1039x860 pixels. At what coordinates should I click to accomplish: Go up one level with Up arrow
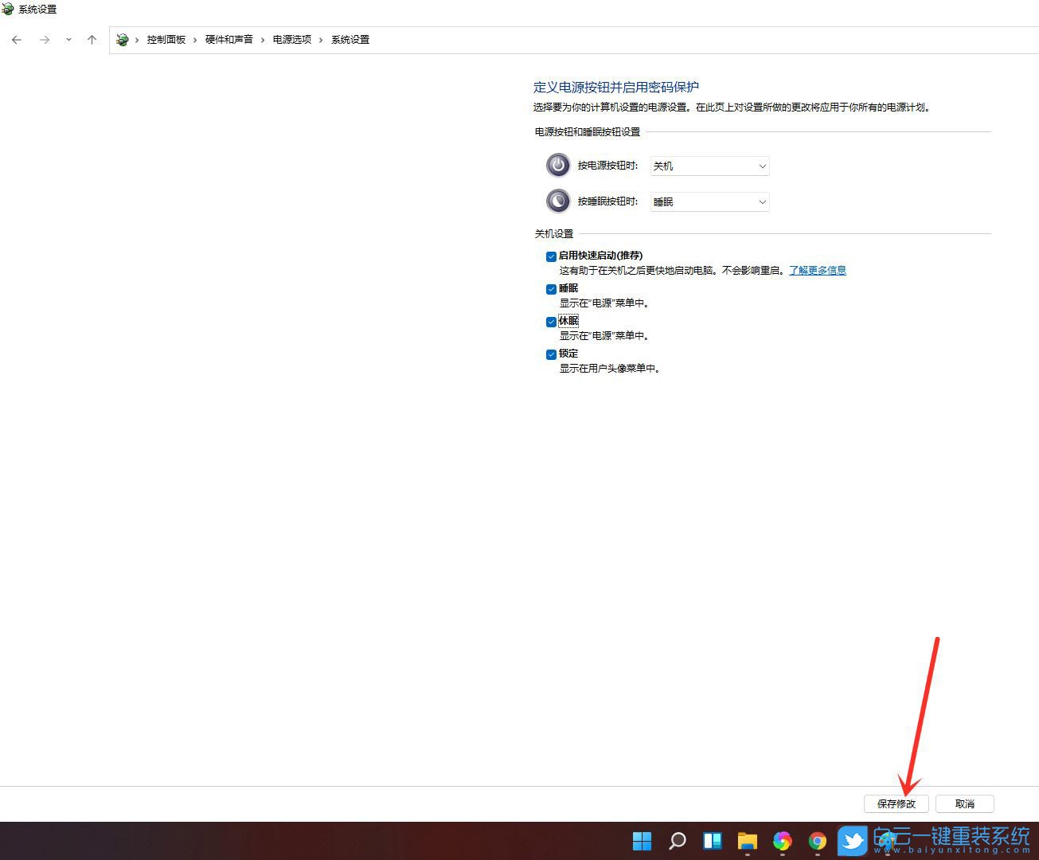(x=92, y=40)
